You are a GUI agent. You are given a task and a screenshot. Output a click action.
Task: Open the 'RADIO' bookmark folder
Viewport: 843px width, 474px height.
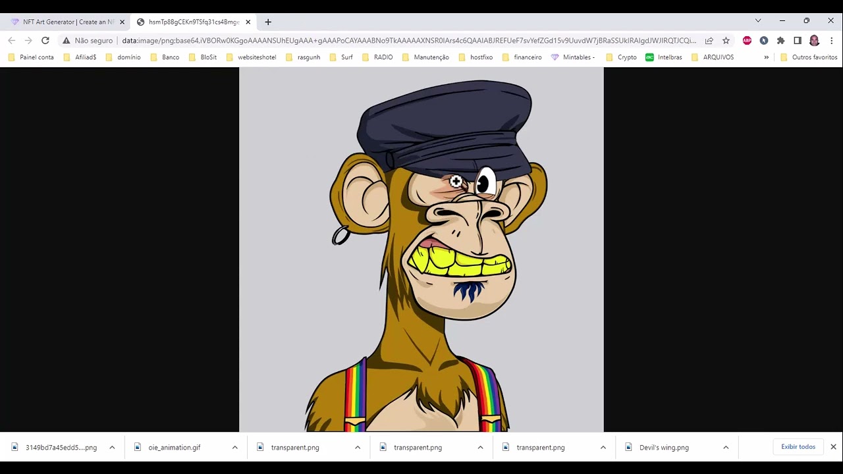pos(377,57)
